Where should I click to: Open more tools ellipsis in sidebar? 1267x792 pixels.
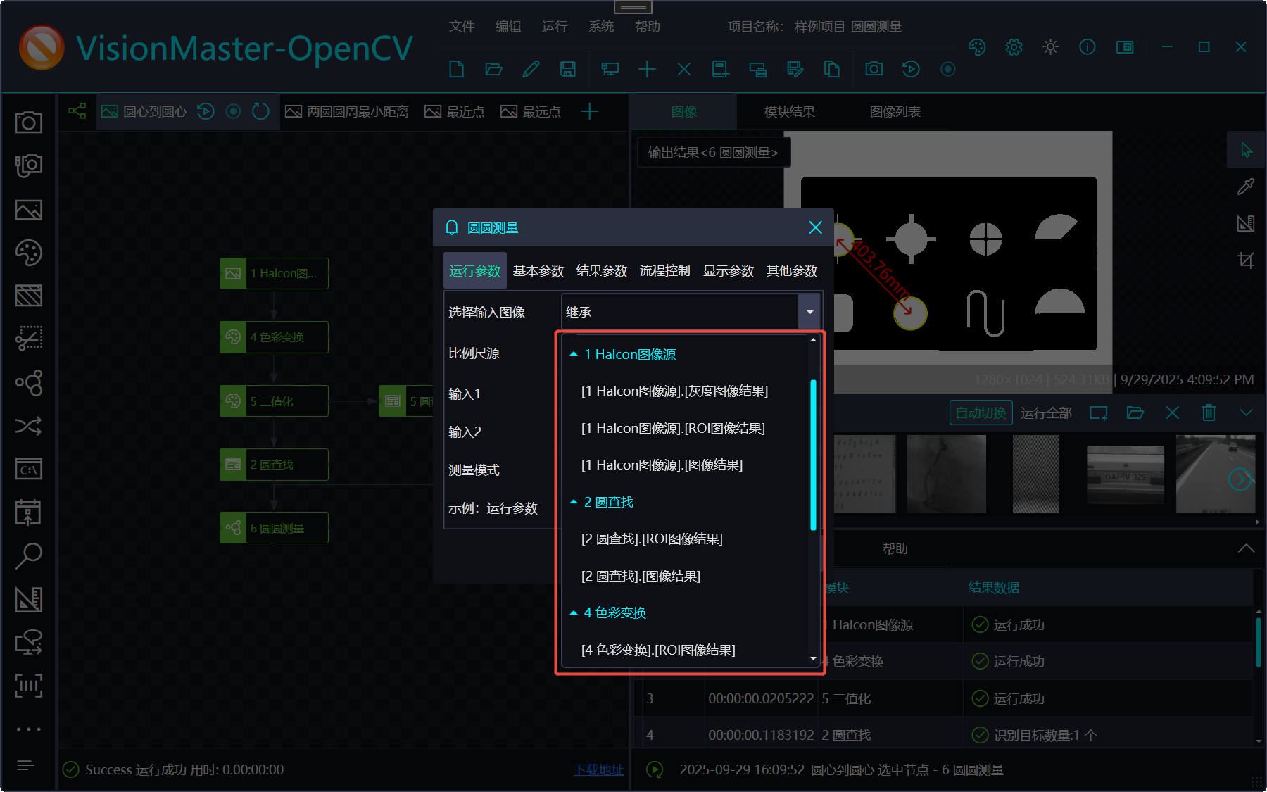(x=29, y=729)
